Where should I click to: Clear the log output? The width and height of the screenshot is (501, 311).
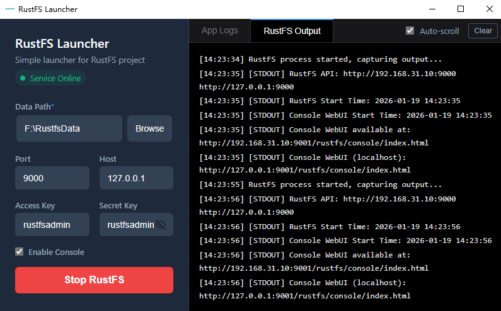point(483,31)
